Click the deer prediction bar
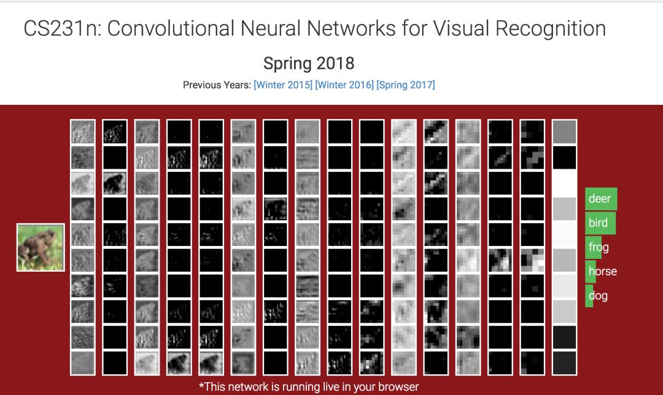Image resolution: width=663 pixels, height=395 pixels. (601, 199)
